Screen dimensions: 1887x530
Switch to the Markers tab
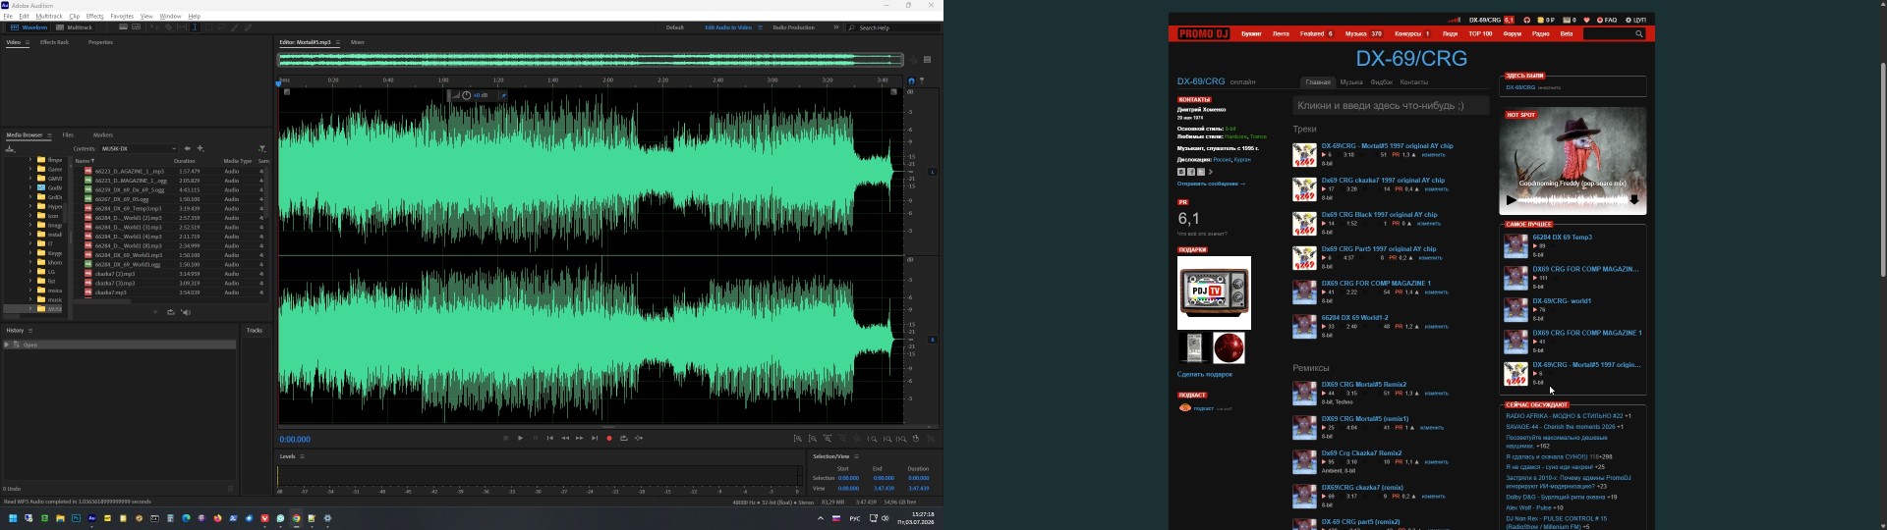click(103, 135)
